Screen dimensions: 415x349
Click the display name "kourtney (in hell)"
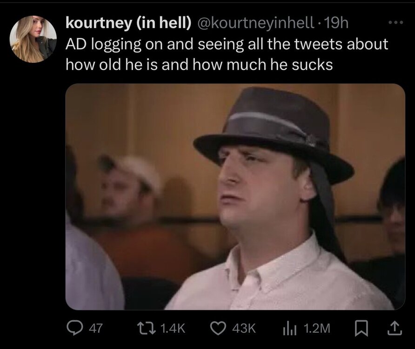(x=128, y=22)
